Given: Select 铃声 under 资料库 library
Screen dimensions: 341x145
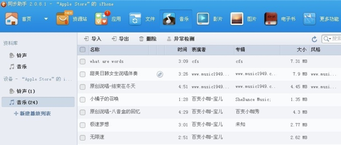Looking at the screenshot, I should pyautogui.click(x=18, y=55).
